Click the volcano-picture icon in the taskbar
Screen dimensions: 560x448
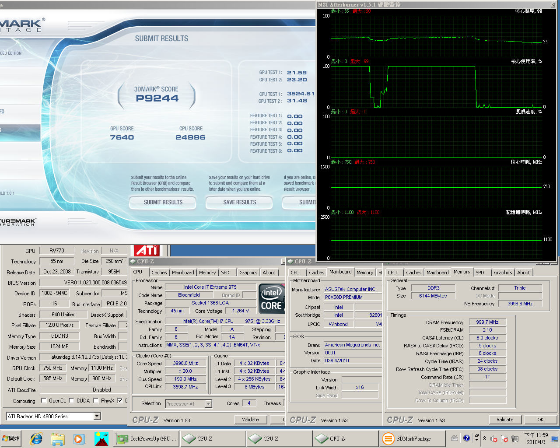point(101,438)
